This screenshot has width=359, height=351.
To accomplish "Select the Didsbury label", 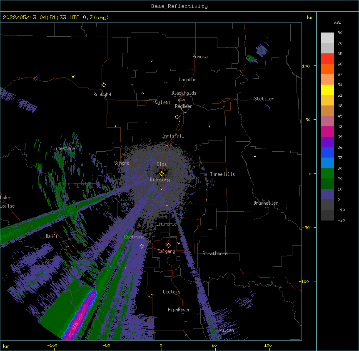I will (x=160, y=180).
